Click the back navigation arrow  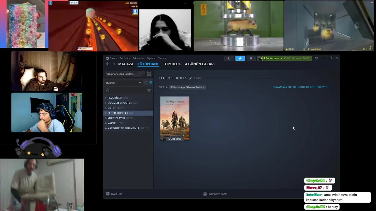pyautogui.click(x=108, y=64)
